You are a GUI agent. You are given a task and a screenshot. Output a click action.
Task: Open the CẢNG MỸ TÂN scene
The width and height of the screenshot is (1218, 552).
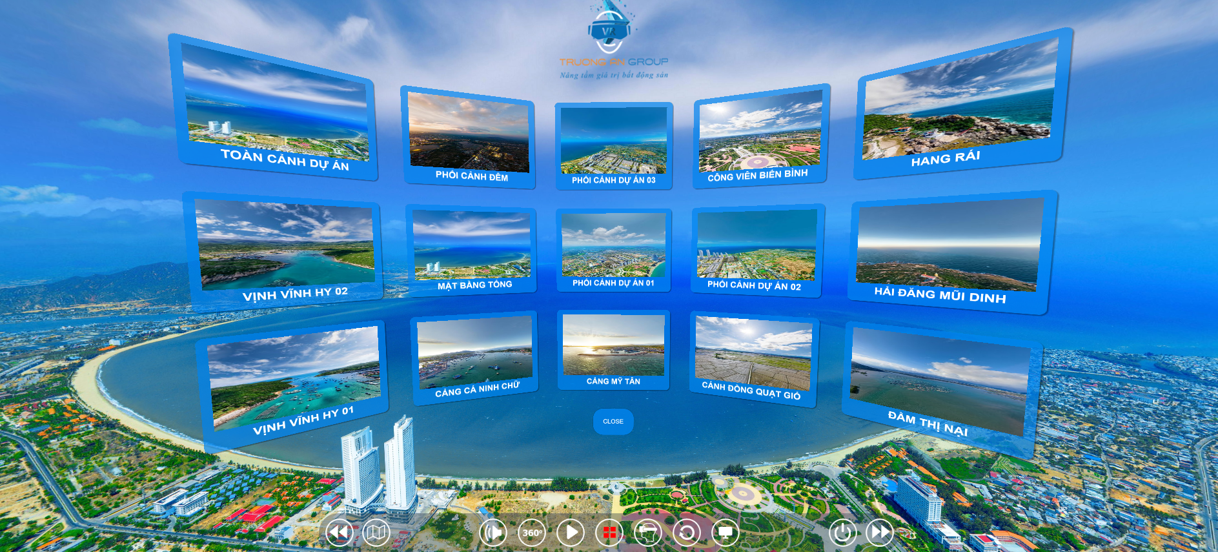coord(613,349)
